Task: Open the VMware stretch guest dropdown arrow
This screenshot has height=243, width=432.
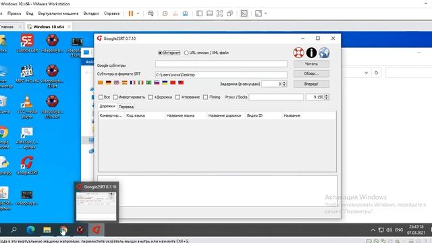Action: pos(265,13)
